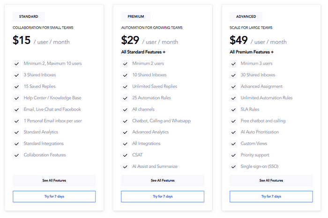Click the checkmark beside AI Auto Prioritization
The height and width of the screenshot is (218, 328).
click(x=233, y=132)
